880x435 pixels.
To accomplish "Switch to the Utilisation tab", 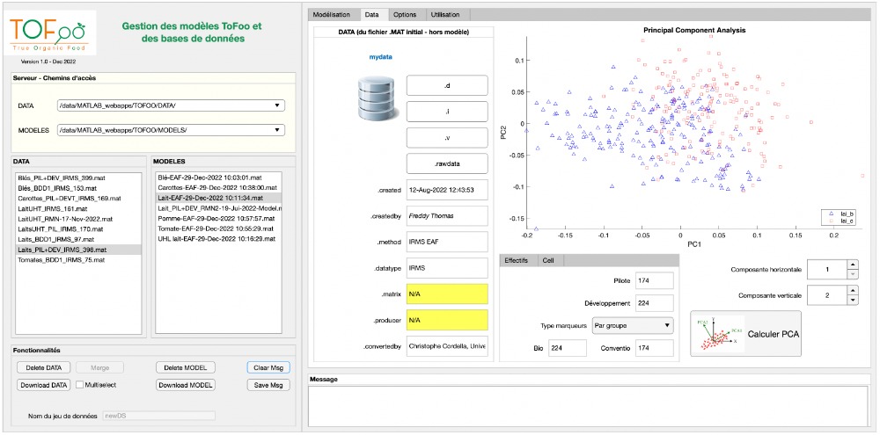I will click(446, 15).
